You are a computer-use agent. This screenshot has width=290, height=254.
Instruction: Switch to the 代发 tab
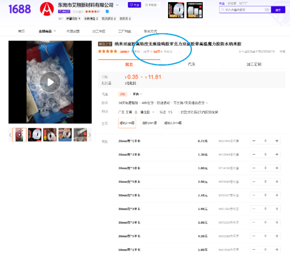pyautogui.click(x=192, y=64)
